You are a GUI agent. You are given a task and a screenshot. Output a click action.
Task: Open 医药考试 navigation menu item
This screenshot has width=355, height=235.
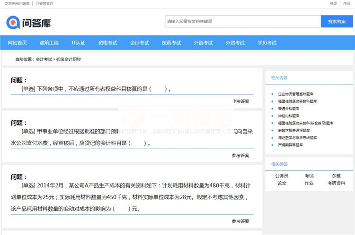click(171, 43)
